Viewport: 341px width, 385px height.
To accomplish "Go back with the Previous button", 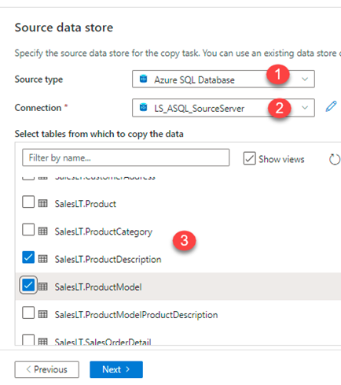I will click(x=47, y=369).
